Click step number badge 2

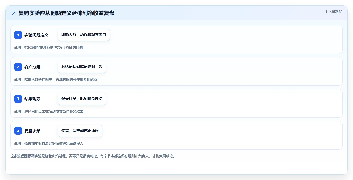pyautogui.click(x=18, y=67)
